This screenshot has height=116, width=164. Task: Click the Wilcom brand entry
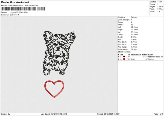click(151, 59)
